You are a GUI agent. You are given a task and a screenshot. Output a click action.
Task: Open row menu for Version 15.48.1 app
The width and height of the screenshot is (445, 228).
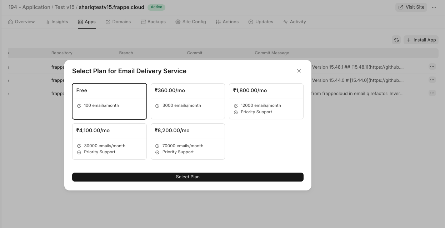point(432,66)
